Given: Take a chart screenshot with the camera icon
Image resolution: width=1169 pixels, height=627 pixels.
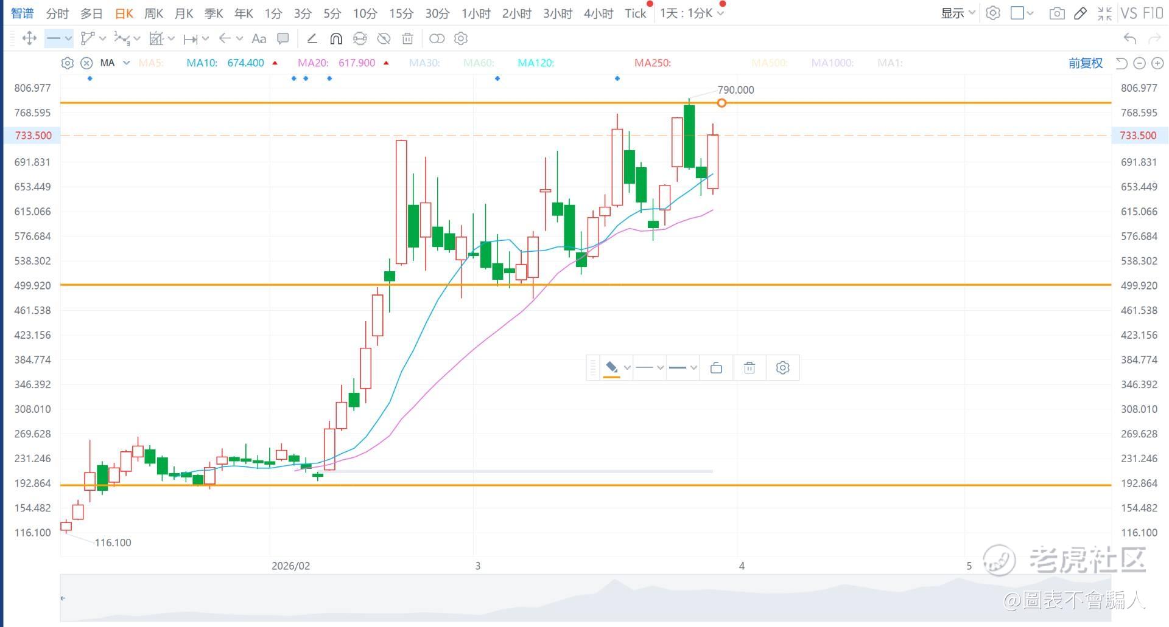Looking at the screenshot, I should (1057, 13).
